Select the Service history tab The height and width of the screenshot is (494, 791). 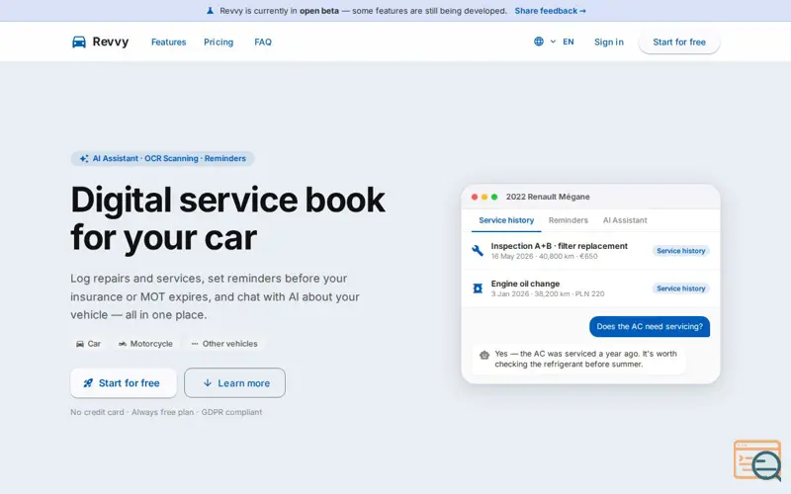(x=506, y=220)
